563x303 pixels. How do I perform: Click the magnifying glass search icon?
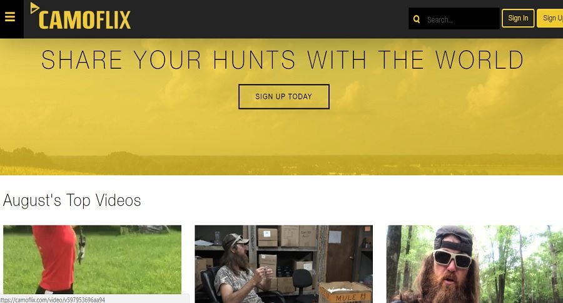pyautogui.click(x=417, y=19)
